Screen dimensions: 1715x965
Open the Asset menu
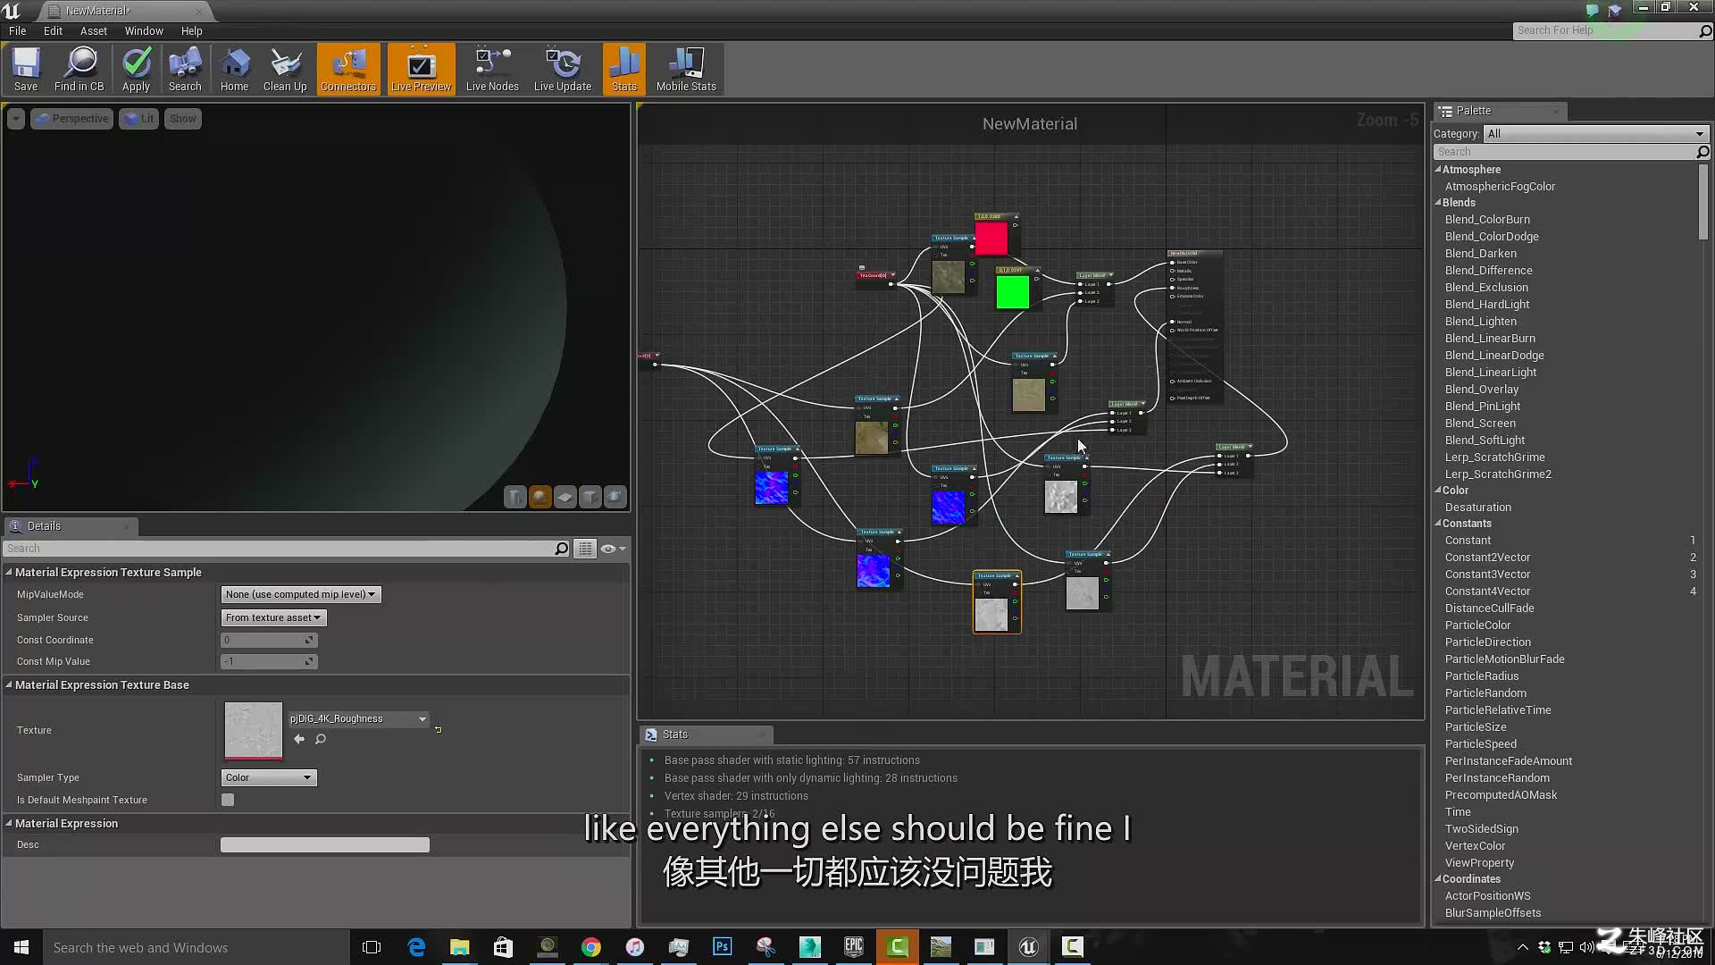click(94, 30)
